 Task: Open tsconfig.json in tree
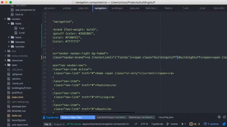(x=19, y=120)
